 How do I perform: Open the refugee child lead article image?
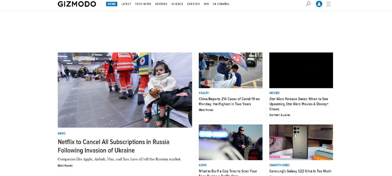tap(125, 90)
